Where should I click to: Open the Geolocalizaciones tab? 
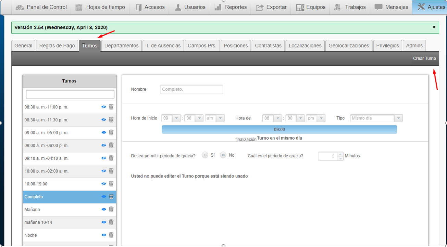pyautogui.click(x=349, y=45)
